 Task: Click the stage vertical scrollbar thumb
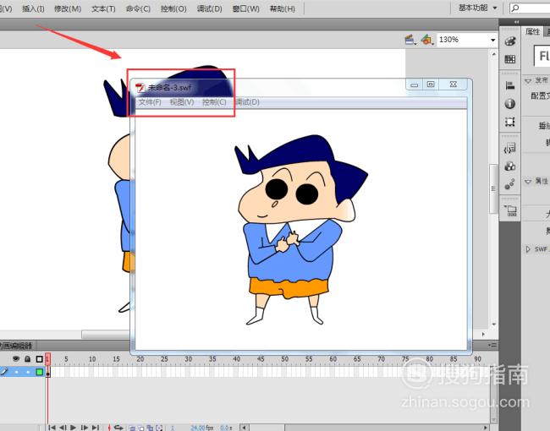pos(493,188)
